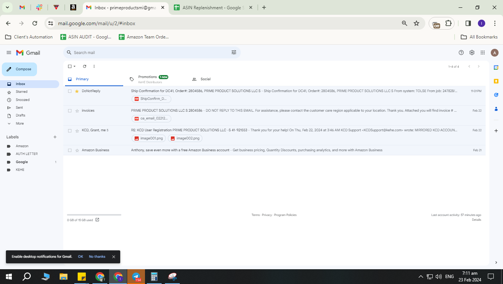503x284 pixels.
Task: Open the Google apps grid
Action: point(483,53)
